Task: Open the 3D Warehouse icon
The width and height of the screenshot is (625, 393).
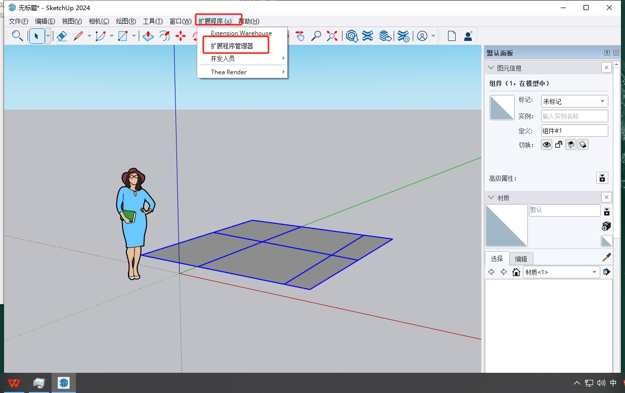Action: tap(352, 36)
